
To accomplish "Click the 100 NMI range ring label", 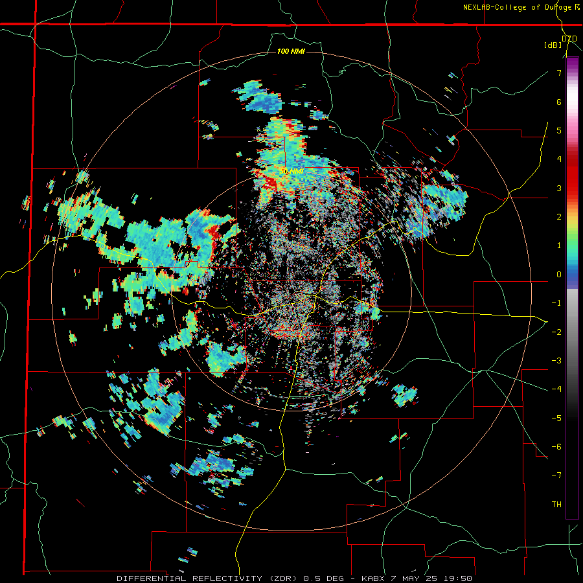I will [x=291, y=51].
